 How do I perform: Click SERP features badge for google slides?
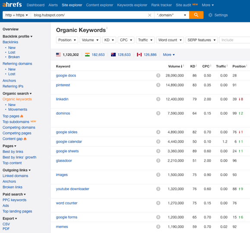point(158,132)
